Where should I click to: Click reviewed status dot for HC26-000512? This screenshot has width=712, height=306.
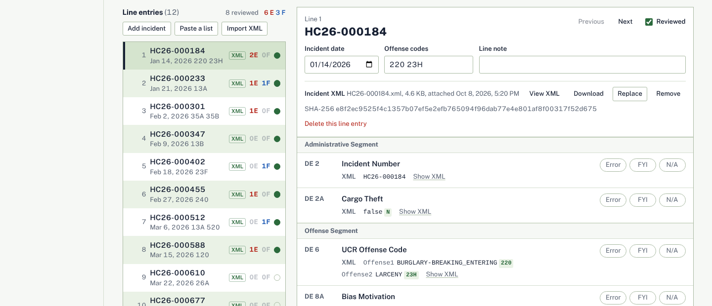pos(277,222)
